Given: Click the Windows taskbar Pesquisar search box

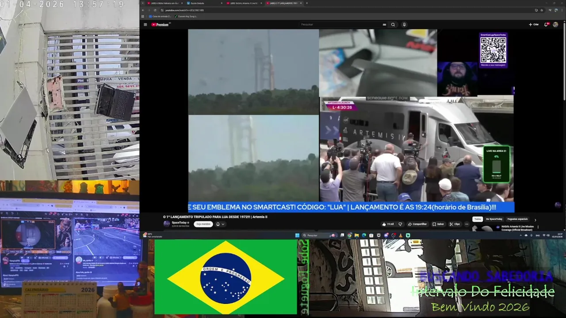Looking at the screenshot, I should 319,235.
